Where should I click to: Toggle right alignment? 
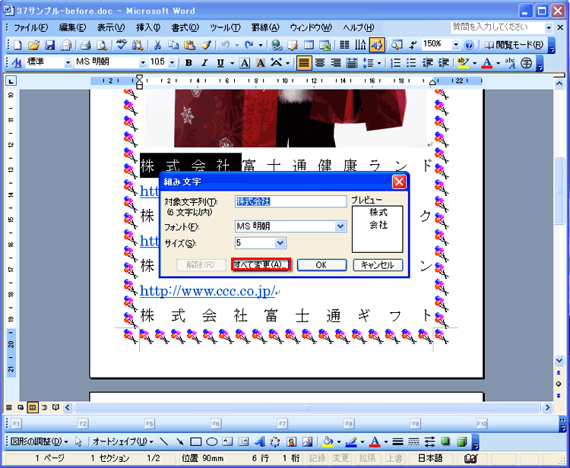[335, 63]
